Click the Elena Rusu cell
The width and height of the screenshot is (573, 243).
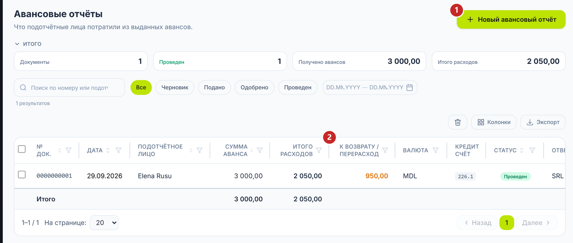pos(155,176)
